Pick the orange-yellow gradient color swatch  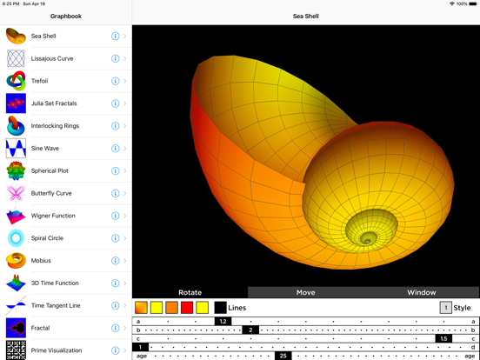(141, 308)
